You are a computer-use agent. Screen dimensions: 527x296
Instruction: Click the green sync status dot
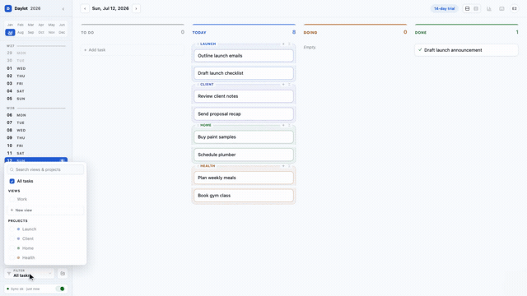coord(8,289)
